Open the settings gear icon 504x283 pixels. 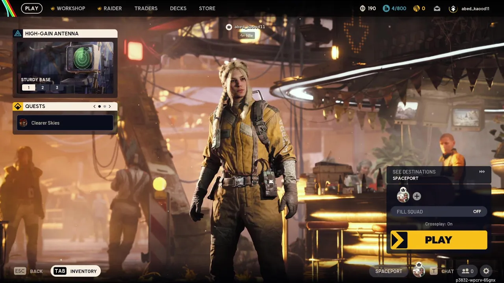pos(486,271)
